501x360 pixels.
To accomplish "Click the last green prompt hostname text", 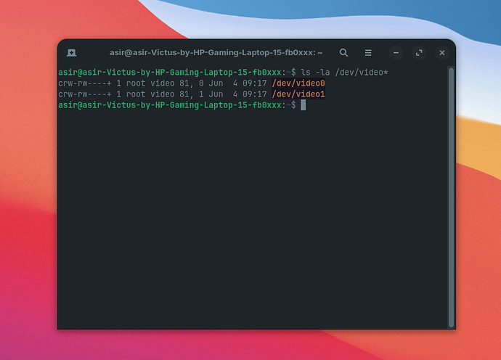I will click(170, 105).
